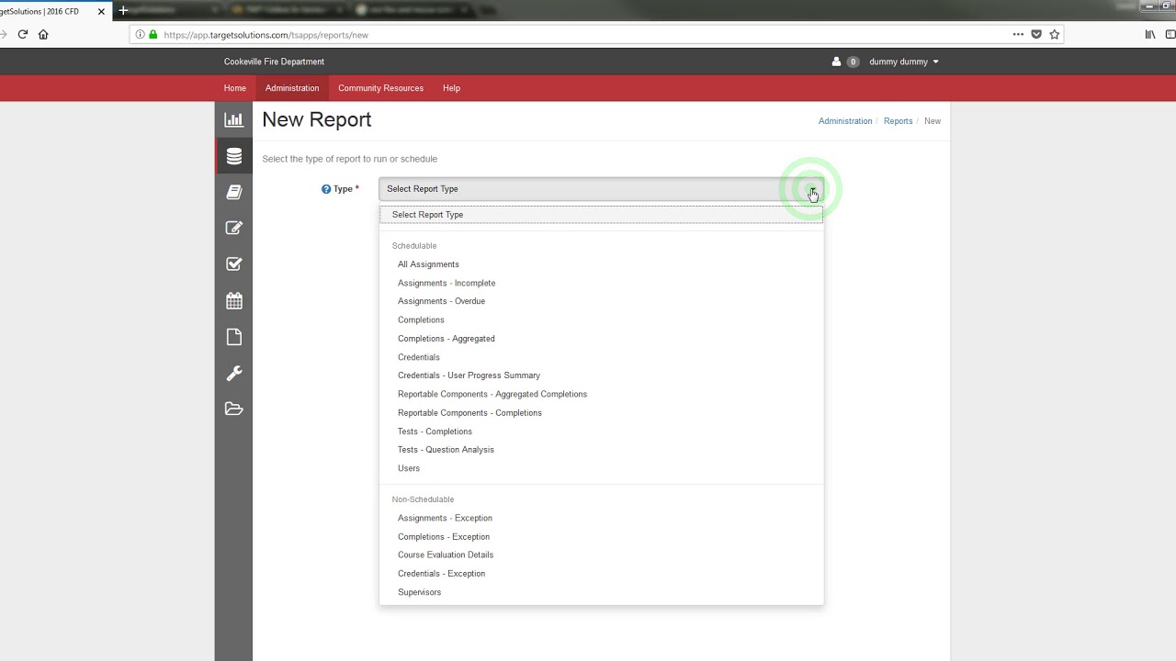The width and height of the screenshot is (1176, 661).
Task: Click the Cookeville Fire Department title
Action: click(274, 62)
